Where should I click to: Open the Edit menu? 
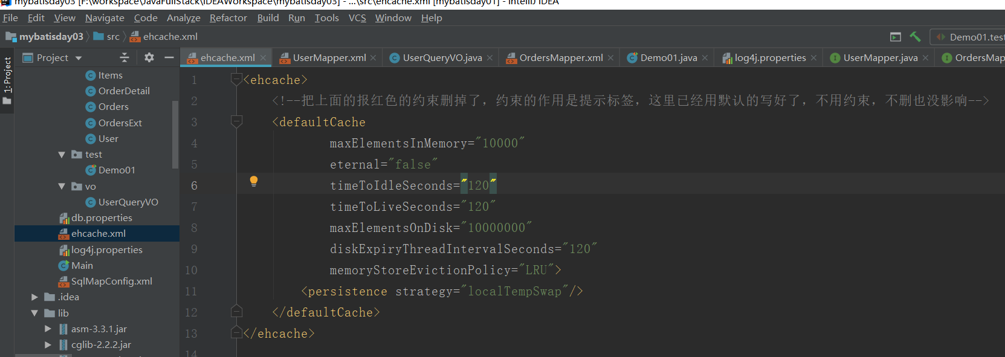point(36,18)
